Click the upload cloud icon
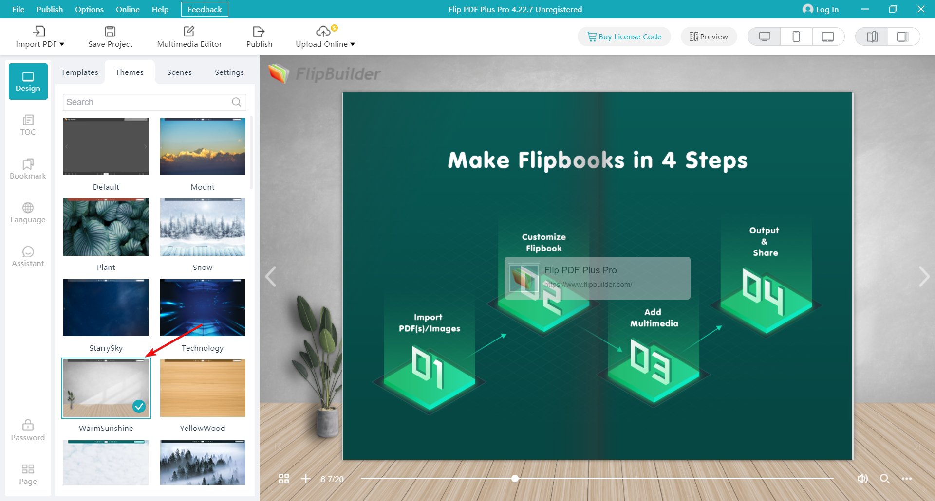 (323, 32)
